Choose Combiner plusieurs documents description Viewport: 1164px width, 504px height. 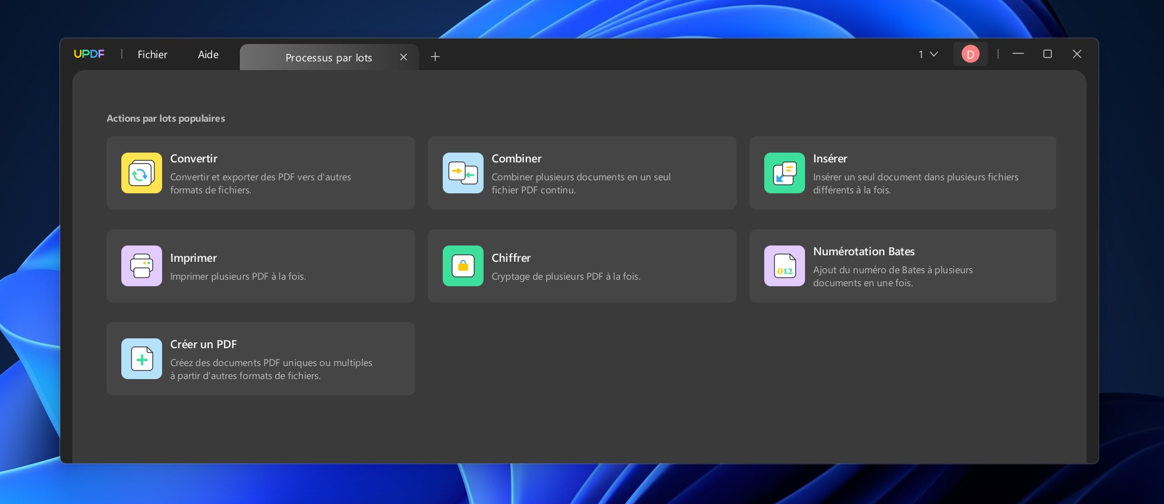pyautogui.click(x=581, y=184)
